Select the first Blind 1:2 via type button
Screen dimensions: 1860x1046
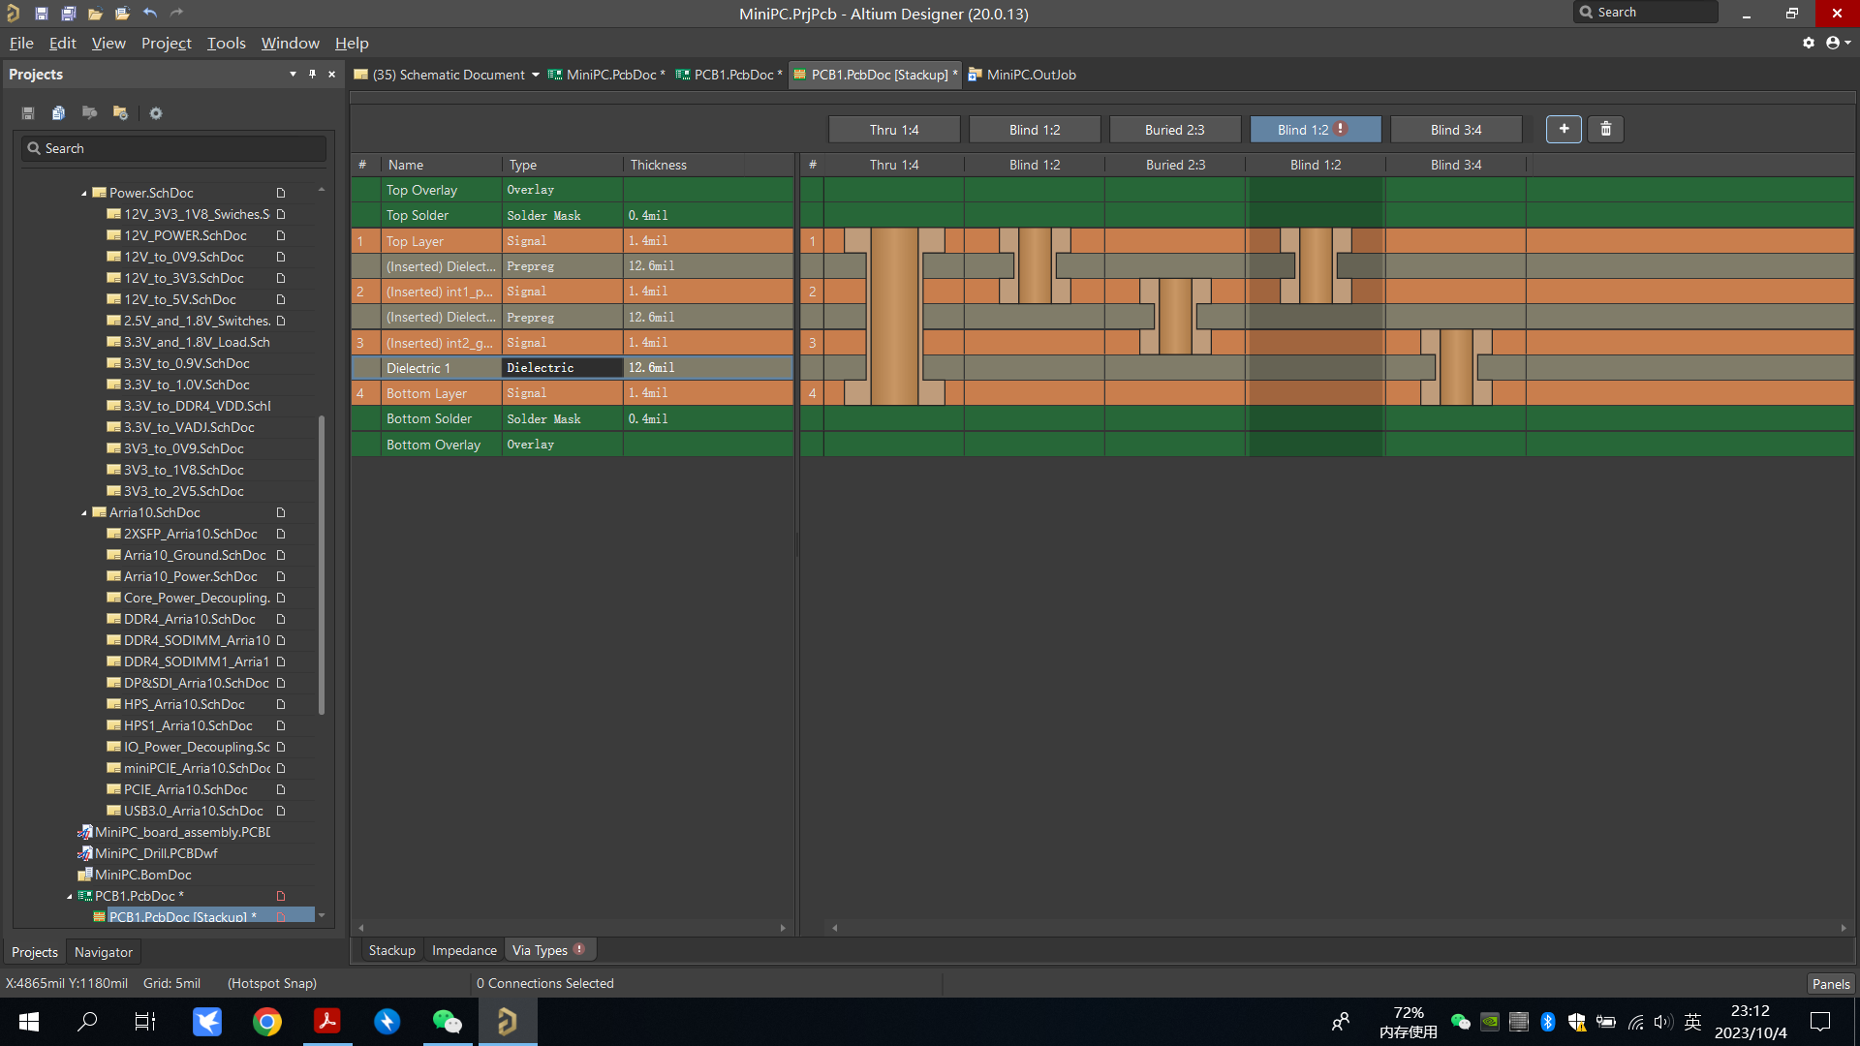(1035, 130)
